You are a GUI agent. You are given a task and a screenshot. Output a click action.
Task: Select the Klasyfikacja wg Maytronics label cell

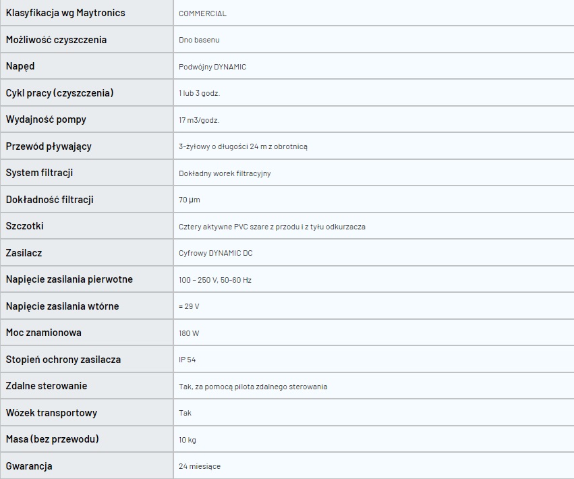click(x=86, y=13)
